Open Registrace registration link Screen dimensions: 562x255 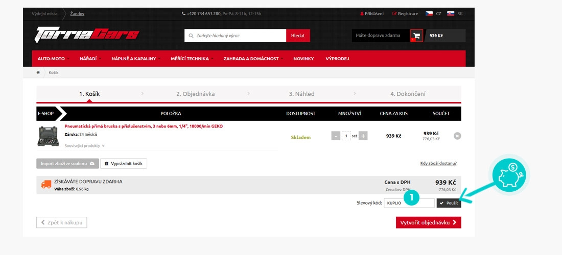[405, 14]
